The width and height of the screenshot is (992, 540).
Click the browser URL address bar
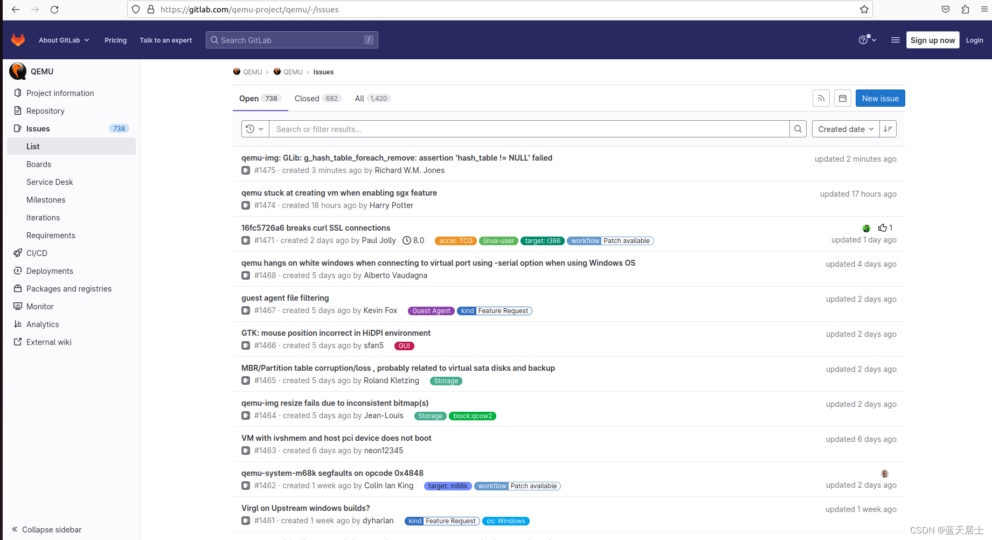point(500,9)
